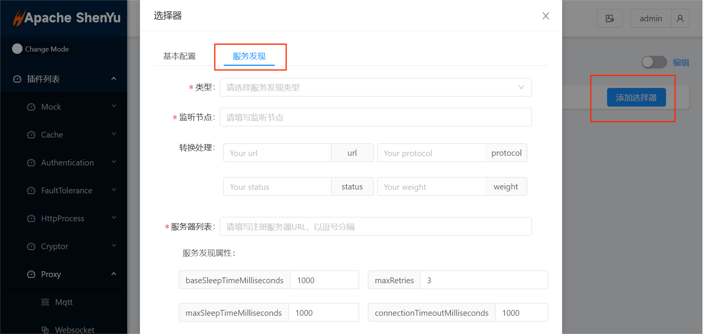Click the 插件列表 dashboard icon
704x334 pixels.
[17, 79]
